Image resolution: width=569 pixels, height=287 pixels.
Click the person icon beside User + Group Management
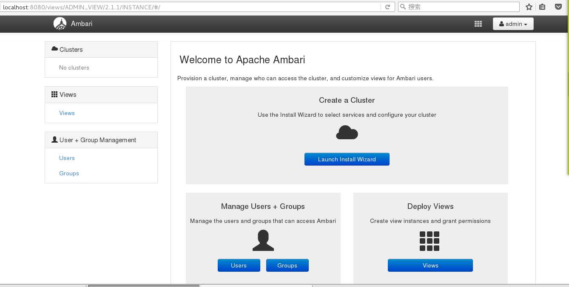tap(54, 140)
